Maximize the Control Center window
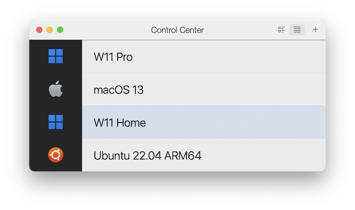 click(x=60, y=30)
